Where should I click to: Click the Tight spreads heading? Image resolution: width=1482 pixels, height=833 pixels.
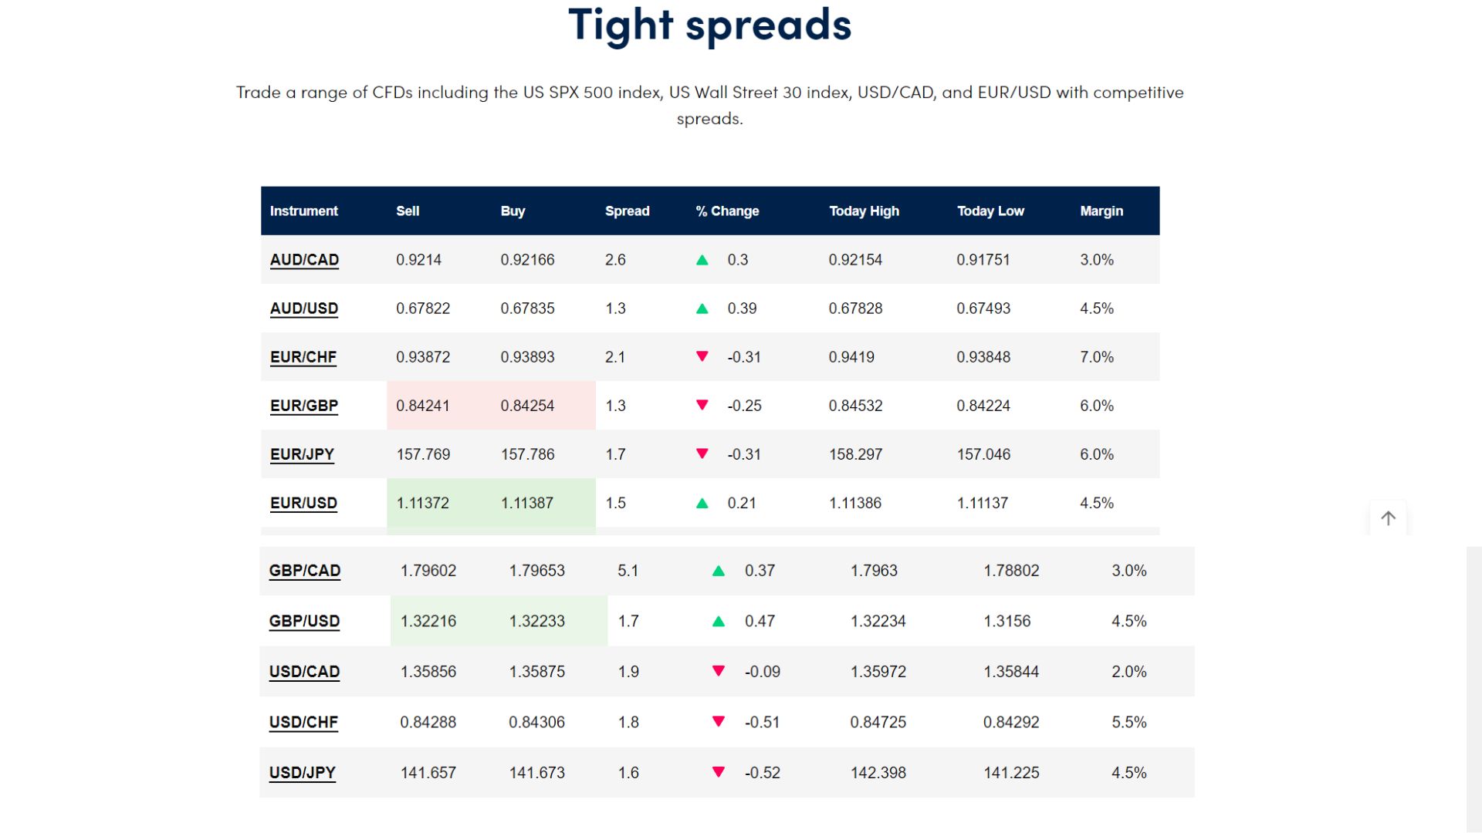tap(709, 25)
